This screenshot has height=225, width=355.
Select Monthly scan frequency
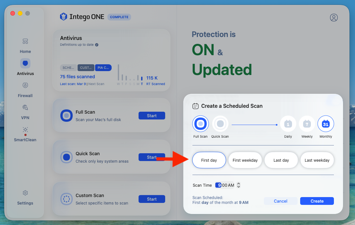[x=326, y=124]
